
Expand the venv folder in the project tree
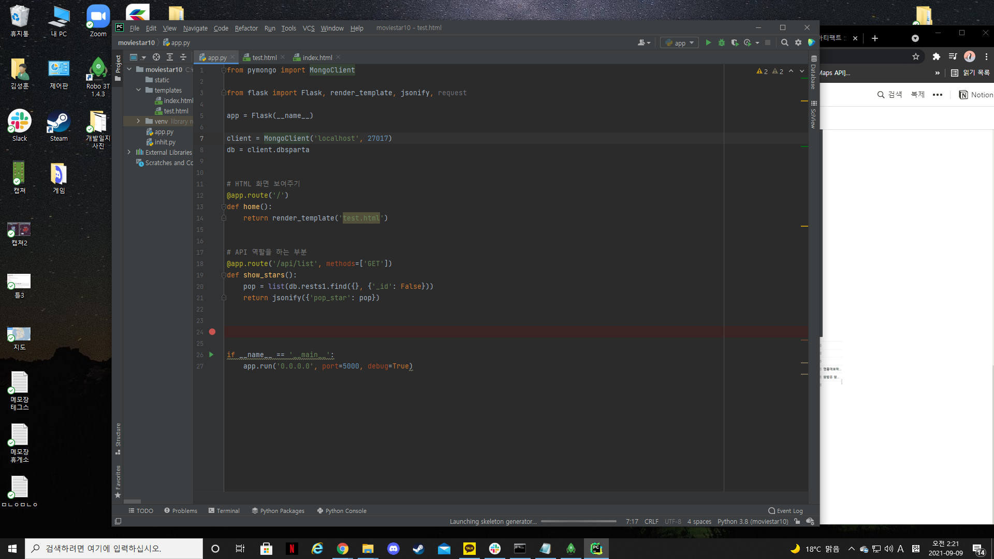[138, 121]
